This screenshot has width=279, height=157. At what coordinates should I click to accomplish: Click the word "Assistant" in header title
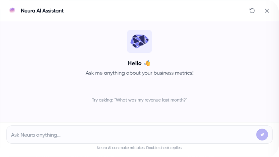53,11
